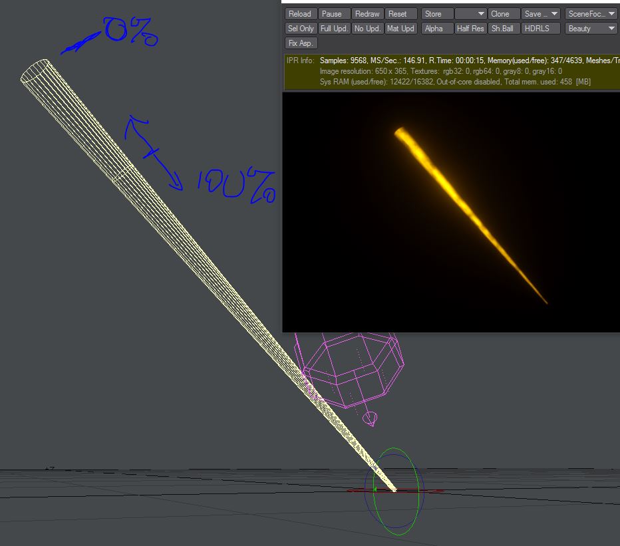Store the current render
The width and height of the screenshot is (620, 546).
pyautogui.click(x=437, y=14)
